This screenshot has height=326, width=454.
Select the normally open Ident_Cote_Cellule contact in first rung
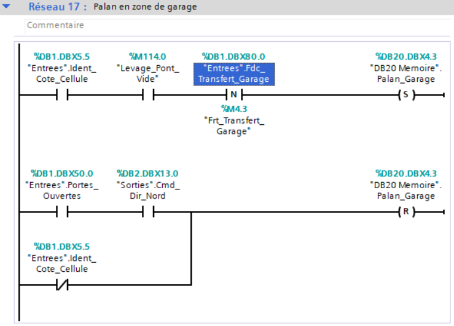[x=61, y=95]
